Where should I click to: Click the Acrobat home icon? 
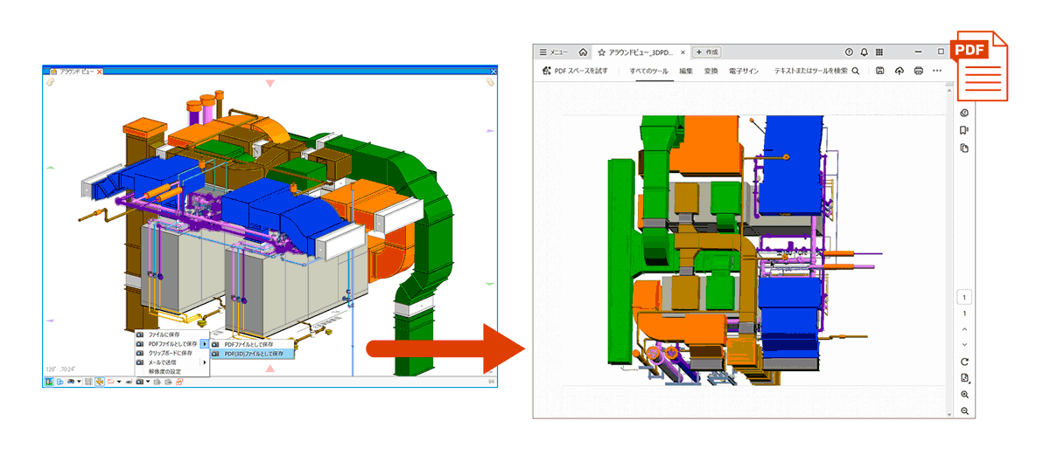coord(583,52)
